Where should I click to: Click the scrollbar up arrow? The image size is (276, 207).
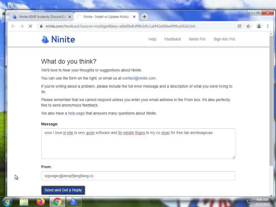coord(271,33)
